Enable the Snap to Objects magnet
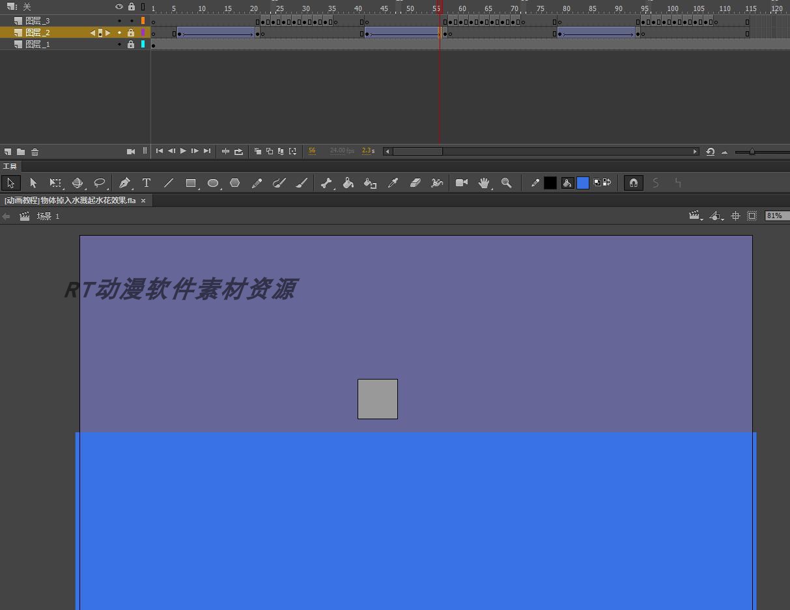 click(x=633, y=183)
